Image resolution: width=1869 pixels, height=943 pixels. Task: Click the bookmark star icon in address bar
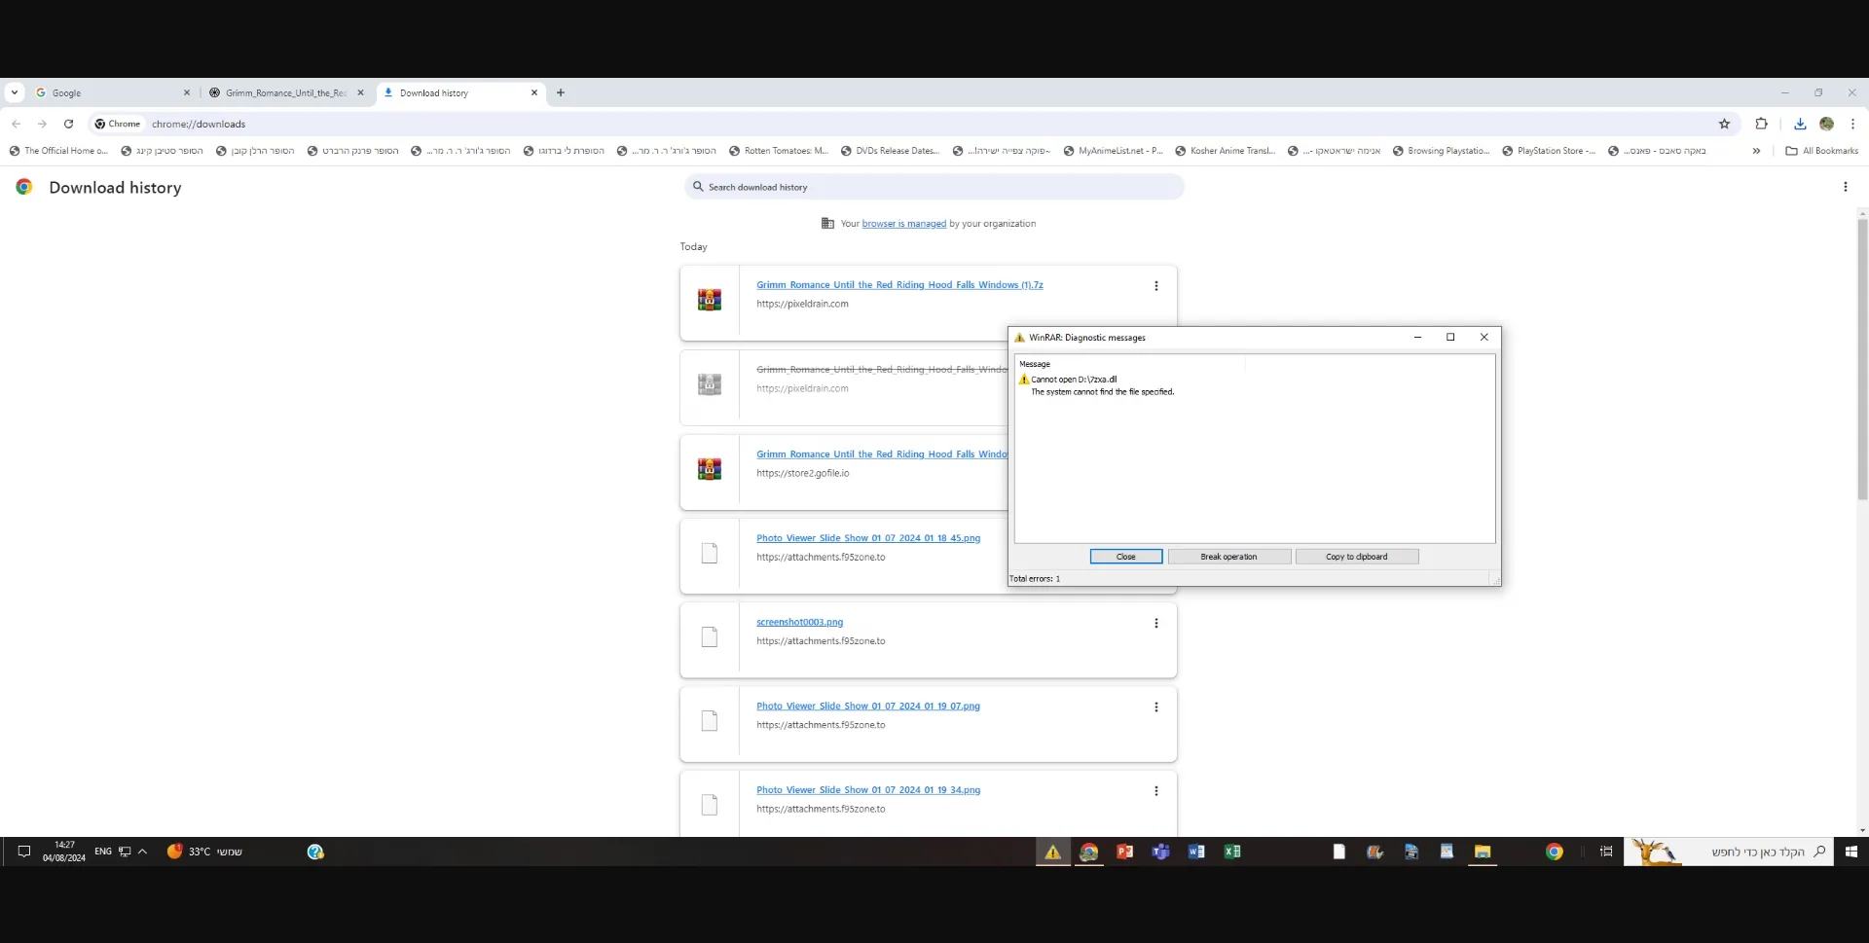(1724, 124)
